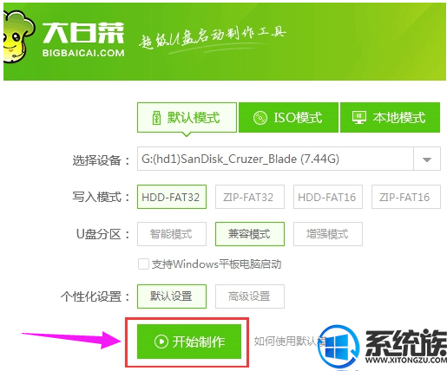The image size is (447, 371).
Task: Open 如何使用默认模式 help link
Action: [289, 342]
